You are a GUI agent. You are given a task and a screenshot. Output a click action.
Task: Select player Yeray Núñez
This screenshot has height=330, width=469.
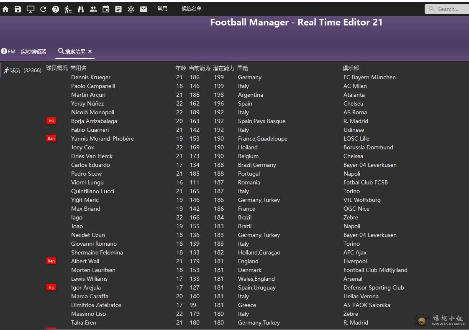pos(87,103)
